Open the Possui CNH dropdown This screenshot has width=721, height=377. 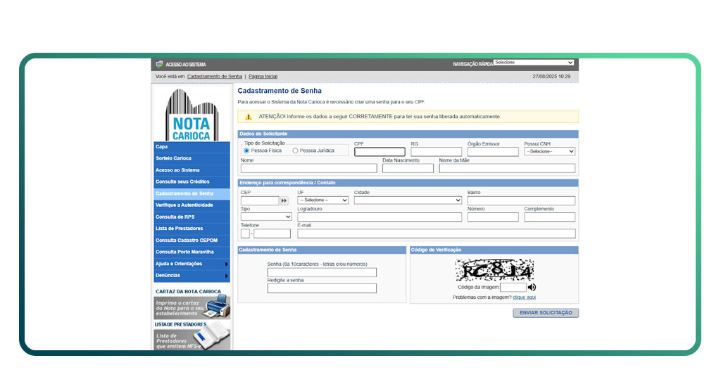pyautogui.click(x=549, y=151)
